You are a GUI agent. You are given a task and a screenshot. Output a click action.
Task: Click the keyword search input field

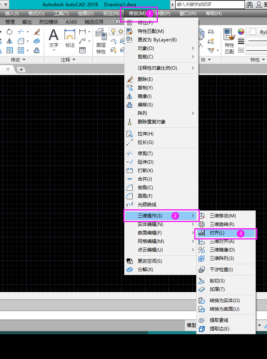pyautogui.click(x=210, y=4)
